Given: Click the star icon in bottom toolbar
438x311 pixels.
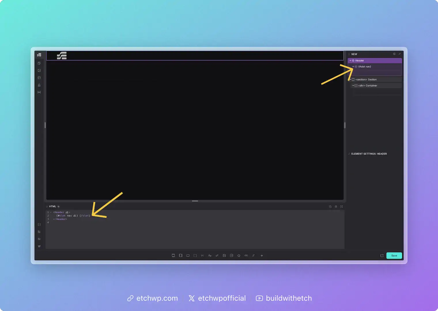Looking at the screenshot, I should pyautogui.click(x=239, y=256).
